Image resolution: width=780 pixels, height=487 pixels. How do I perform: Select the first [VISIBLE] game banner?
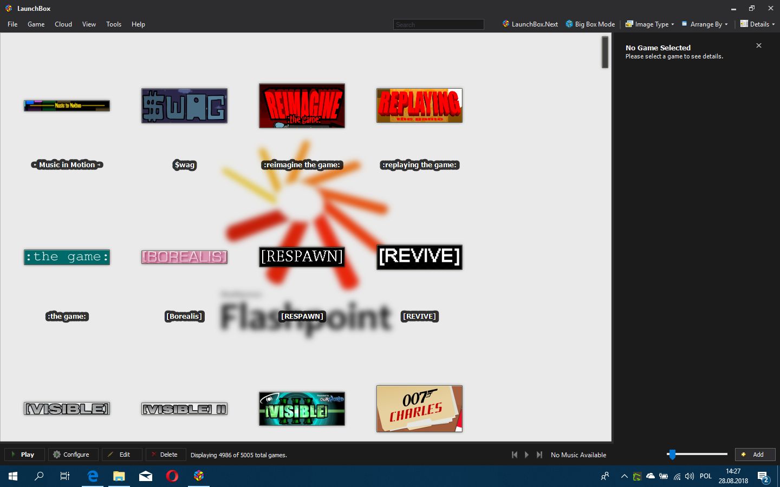[67, 409]
